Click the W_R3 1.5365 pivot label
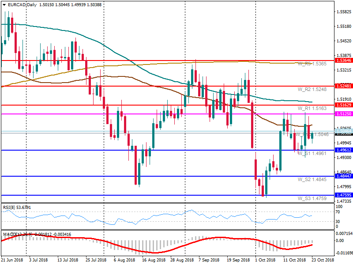This screenshot has width=353, height=265. point(312,64)
